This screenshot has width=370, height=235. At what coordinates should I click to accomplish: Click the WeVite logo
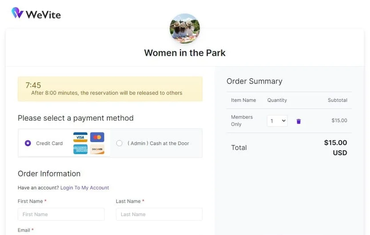[x=36, y=13]
